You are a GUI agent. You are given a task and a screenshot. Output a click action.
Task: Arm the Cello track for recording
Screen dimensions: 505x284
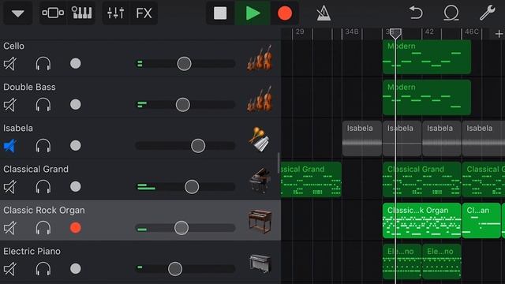point(76,63)
